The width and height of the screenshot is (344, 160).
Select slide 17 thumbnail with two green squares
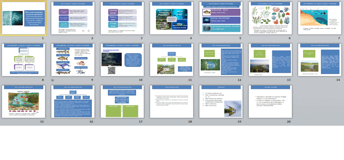(122, 102)
